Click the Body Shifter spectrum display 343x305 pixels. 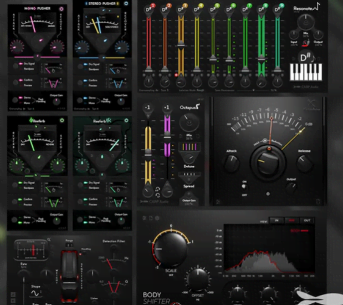pyautogui.click(x=269, y=249)
